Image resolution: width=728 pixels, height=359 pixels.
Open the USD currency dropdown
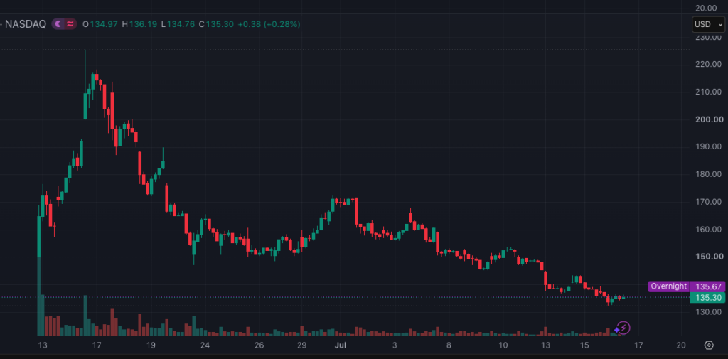tap(708, 24)
